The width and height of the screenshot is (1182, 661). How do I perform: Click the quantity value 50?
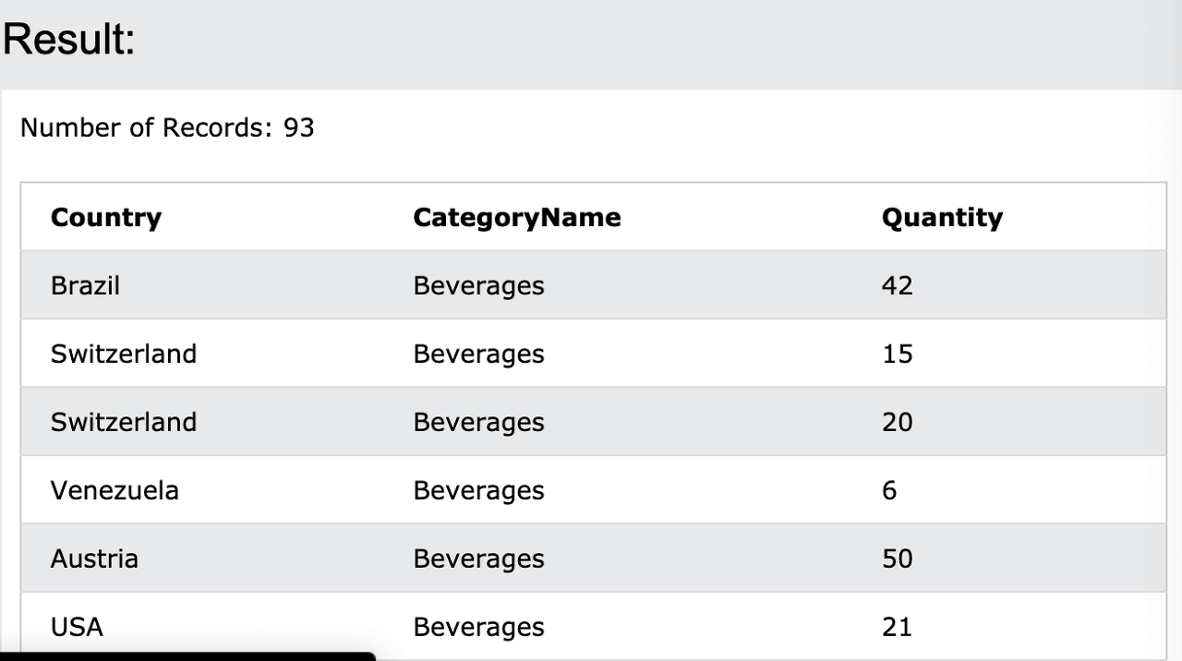897,559
